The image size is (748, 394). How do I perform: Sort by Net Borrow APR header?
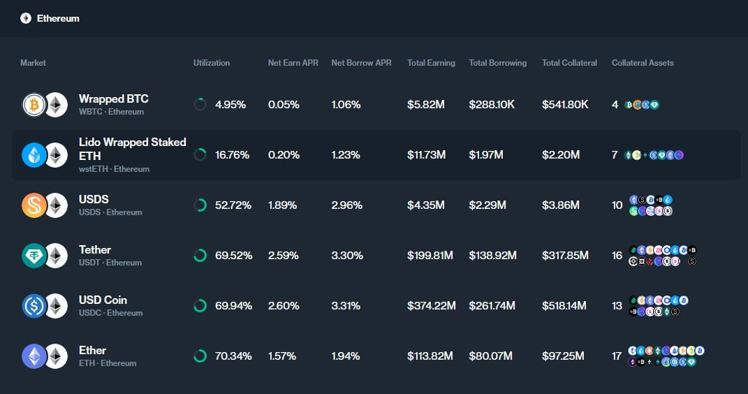tap(361, 63)
